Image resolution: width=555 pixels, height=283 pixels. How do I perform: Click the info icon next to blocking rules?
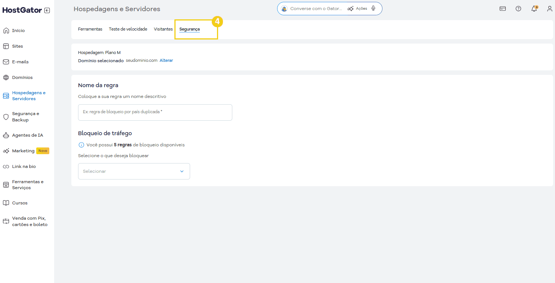click(x=81, y=144)
